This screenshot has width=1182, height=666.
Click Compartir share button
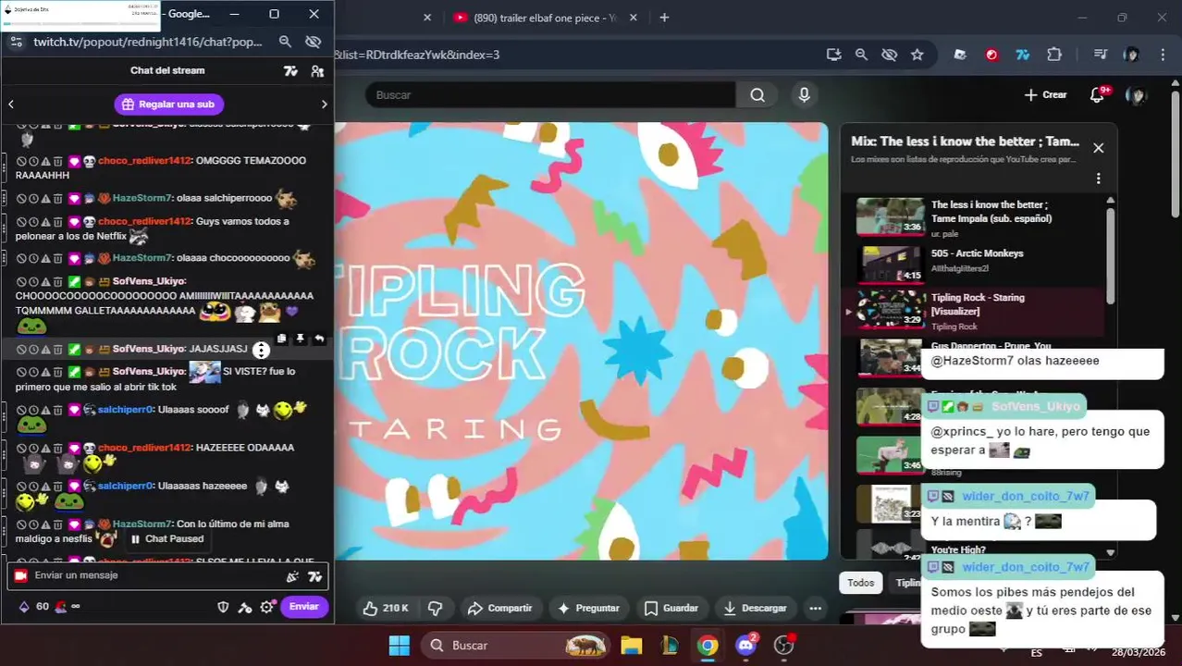click(x=499, y=609)
